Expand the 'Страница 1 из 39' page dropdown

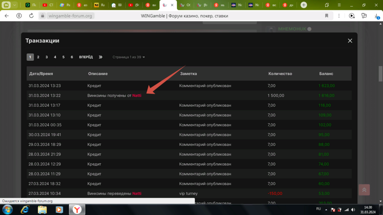tap(129, 57)
